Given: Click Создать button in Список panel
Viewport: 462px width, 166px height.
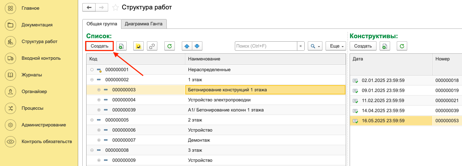Looking at the screenshot, I should (x=99, y=46).
